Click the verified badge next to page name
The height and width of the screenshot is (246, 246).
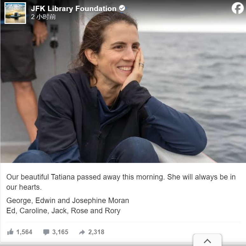click(122, 8)
